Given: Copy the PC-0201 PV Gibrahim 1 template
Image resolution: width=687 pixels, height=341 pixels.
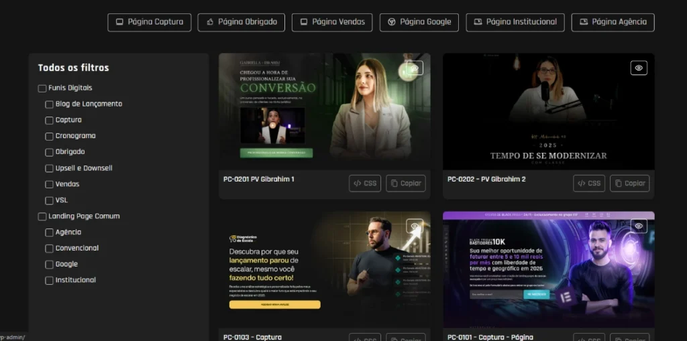Looking at the screenshot, I should (406, 184).
